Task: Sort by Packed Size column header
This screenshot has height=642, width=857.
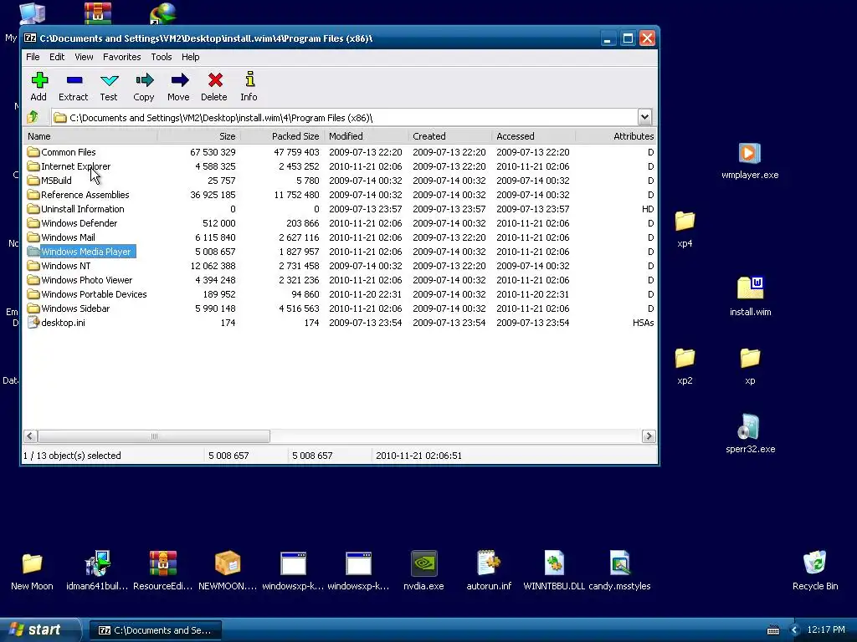Action: (282, 136)
